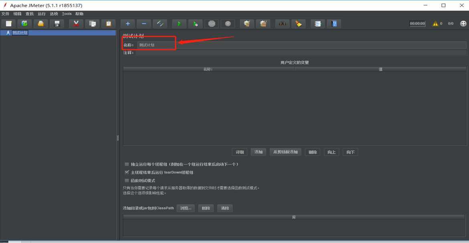Click the 值 column header
469x243 pixels.
tap(380, 69)
